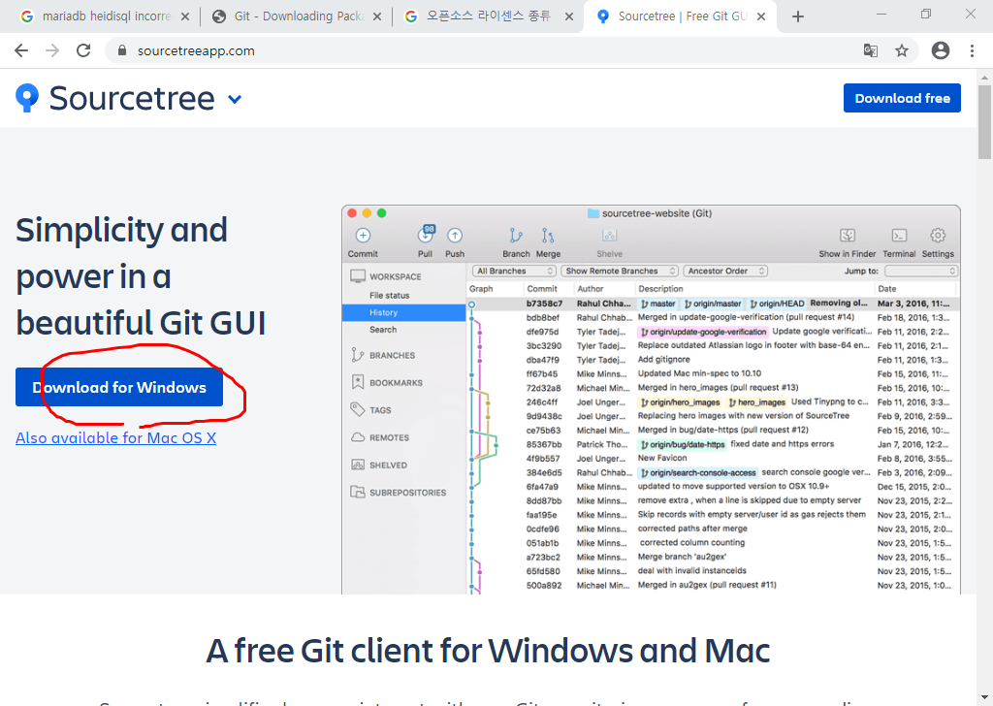Click the red close dot of the Mac window
This screenshot has width=993, height=706.
tap(352, 213)
